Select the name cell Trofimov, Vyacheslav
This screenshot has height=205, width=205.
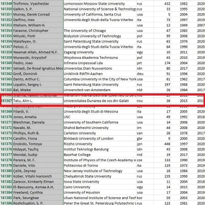[x=38, y=4]
